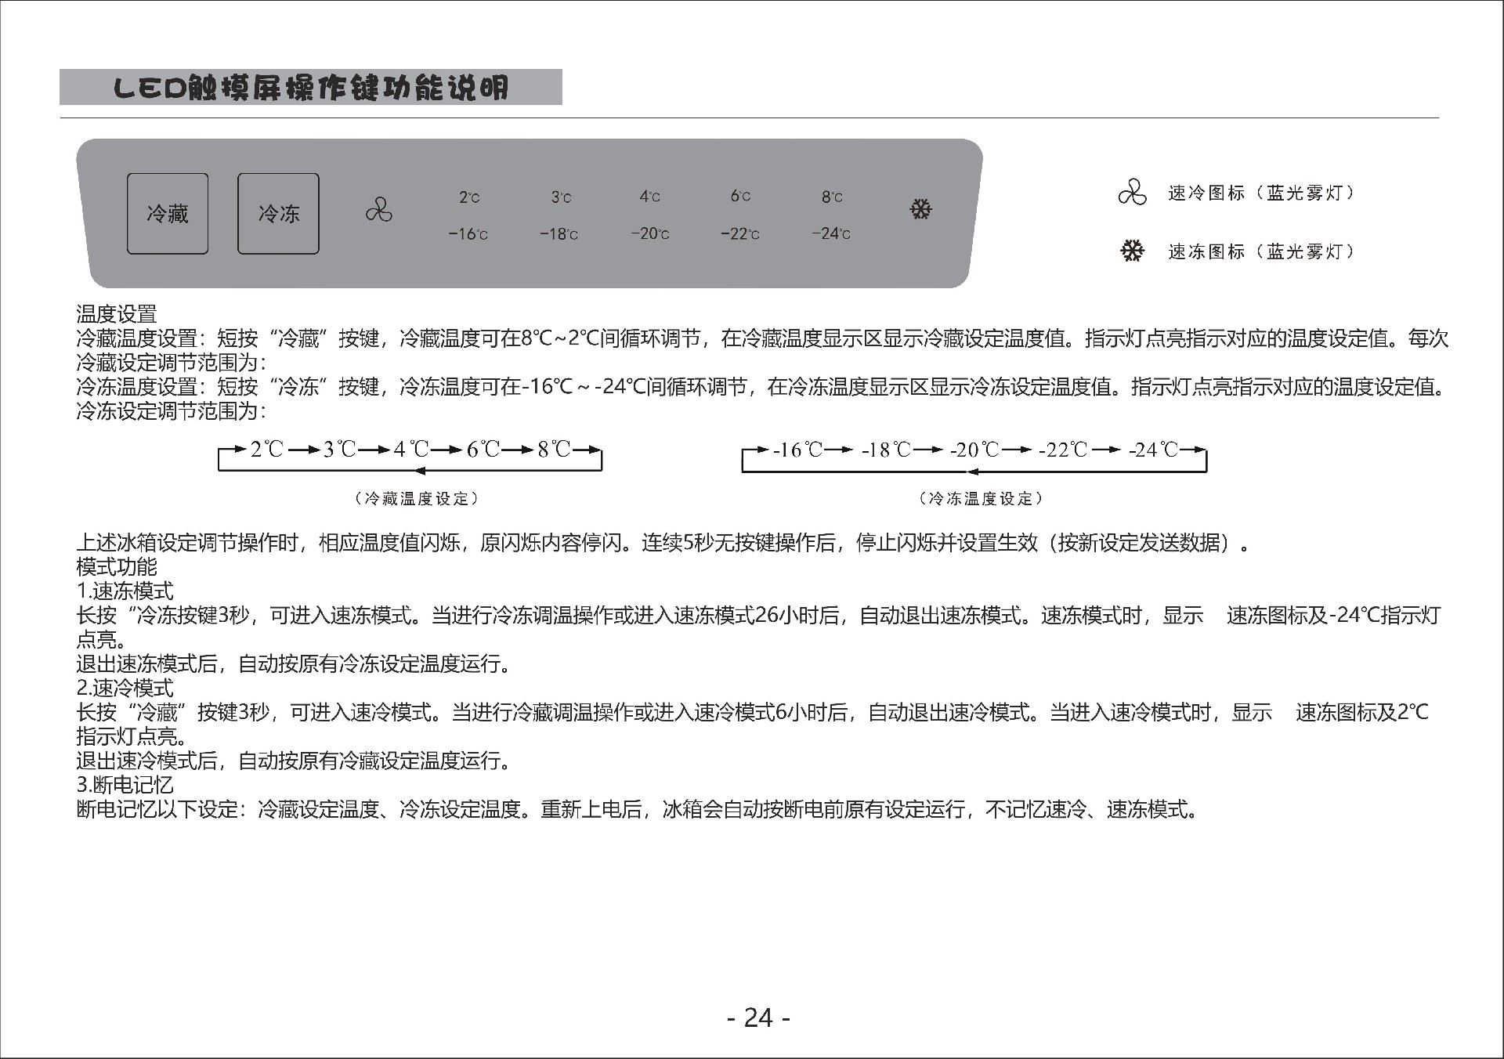Click the fan icon on the control panel
Viewport: 1504px width, 1059px height.
[x=379, y=210]
